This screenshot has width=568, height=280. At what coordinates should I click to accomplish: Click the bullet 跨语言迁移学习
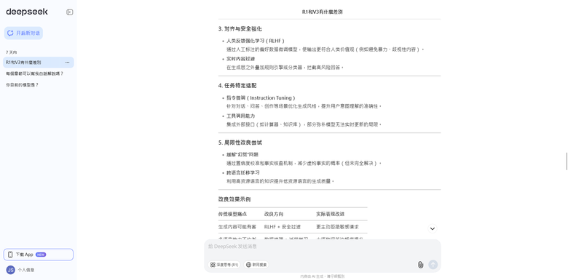tap(243, 172)
